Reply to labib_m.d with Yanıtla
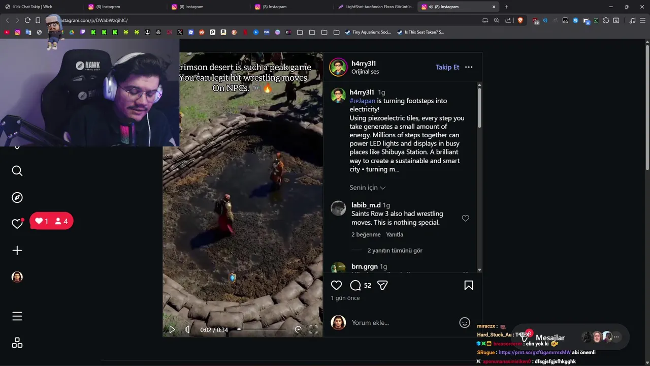Image resolution: width=650 pixels, height=366 pixels. [x=395, y=234]
